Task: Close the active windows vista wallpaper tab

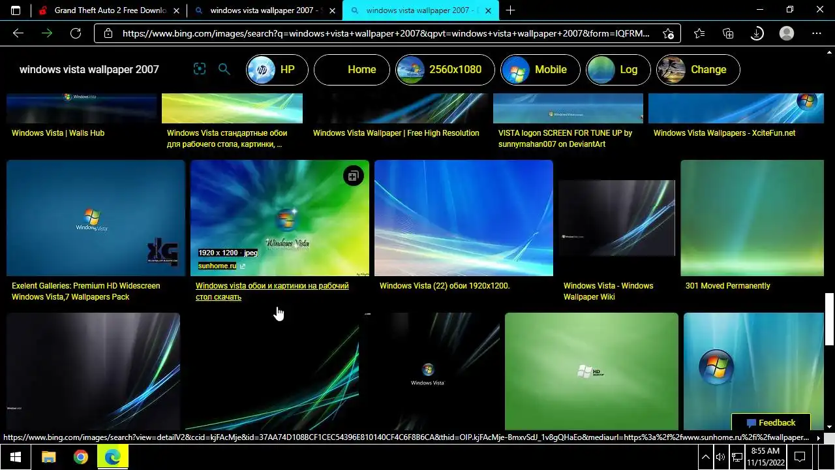Action: point(489,10)
